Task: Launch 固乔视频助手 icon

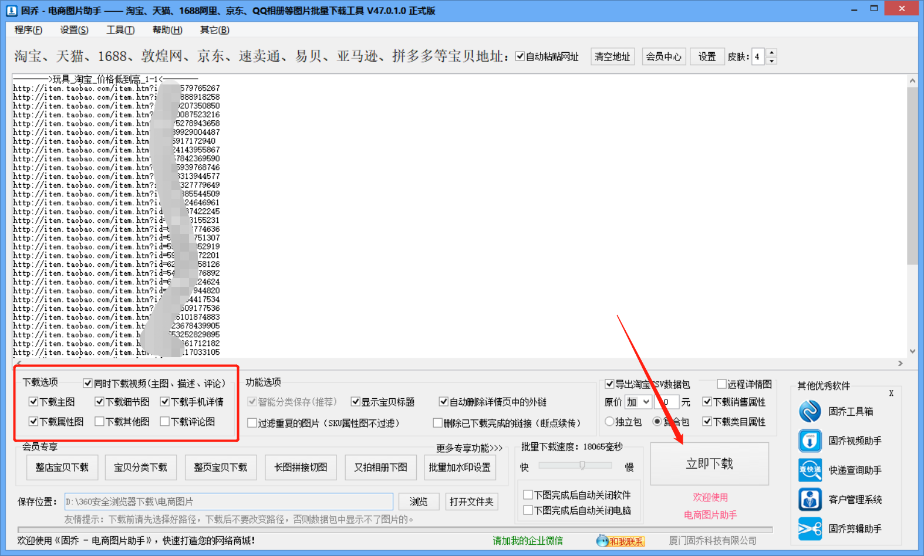Action: point(810,440)
